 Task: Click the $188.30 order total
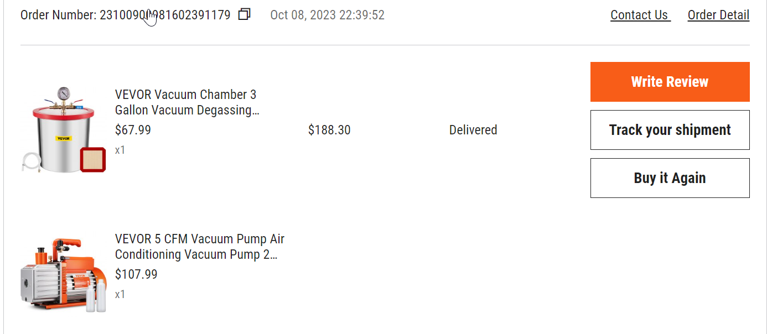[329, 130]
